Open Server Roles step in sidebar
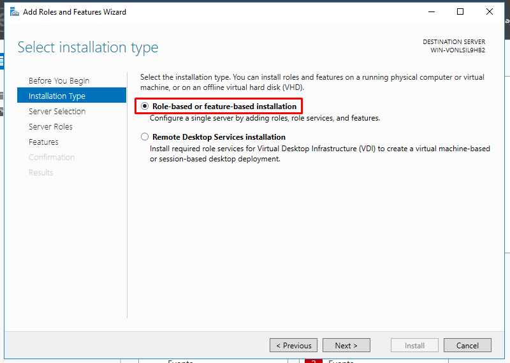The height and width of the screenshot is (363, 510). pos(50,126)
